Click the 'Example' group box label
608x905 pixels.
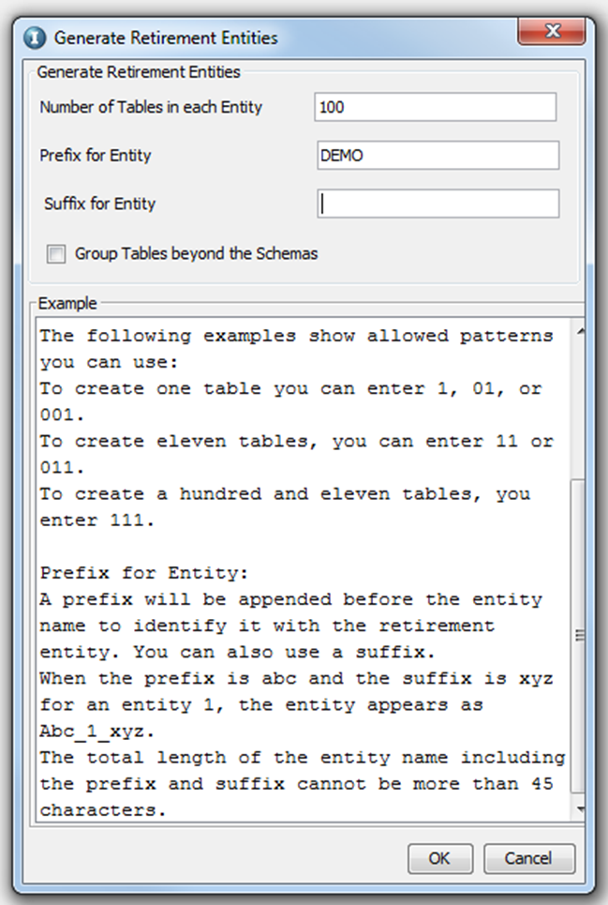coord(67,304)
